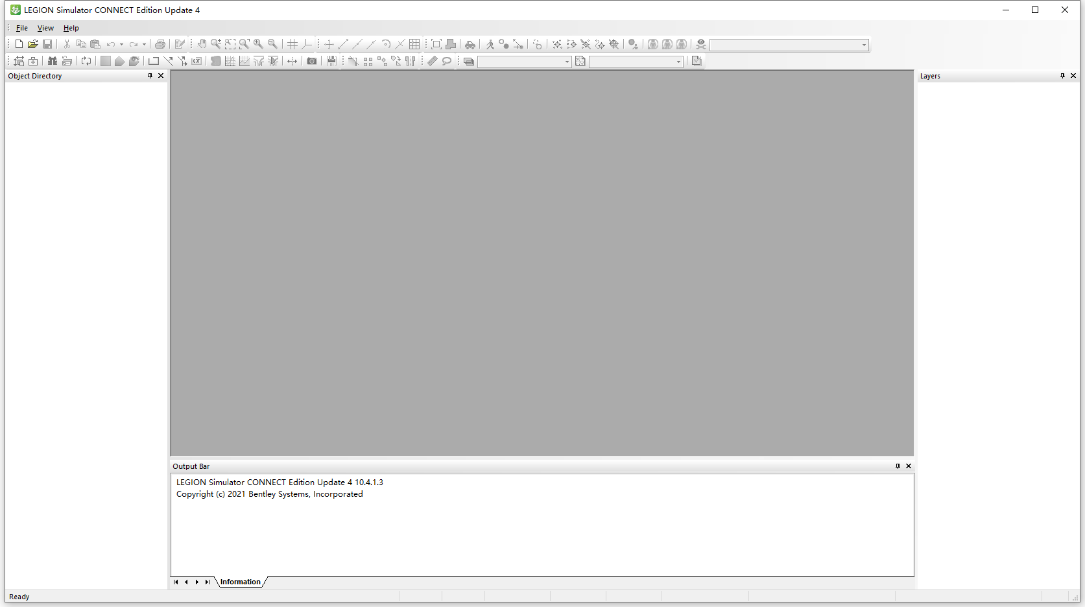The height and width of the screenshot is (607, 1085).
Task: Close the Output Bar panel
Action: point(909,466)
